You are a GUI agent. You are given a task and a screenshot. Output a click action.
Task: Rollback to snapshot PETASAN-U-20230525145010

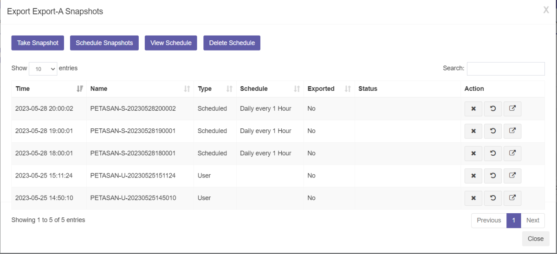[493, 198]
